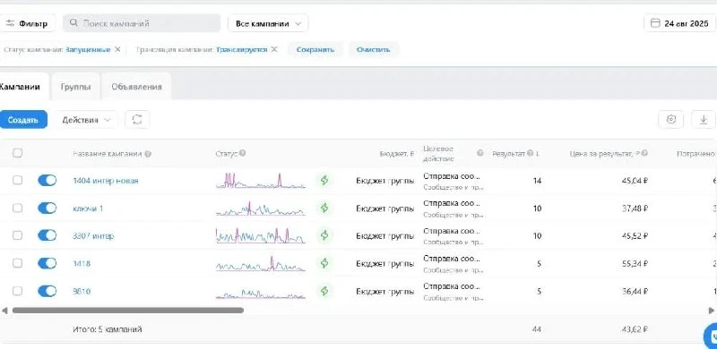Click price cell 45,04 ₽
Viewport: 717px width, 349px height.
coord(635,181)
